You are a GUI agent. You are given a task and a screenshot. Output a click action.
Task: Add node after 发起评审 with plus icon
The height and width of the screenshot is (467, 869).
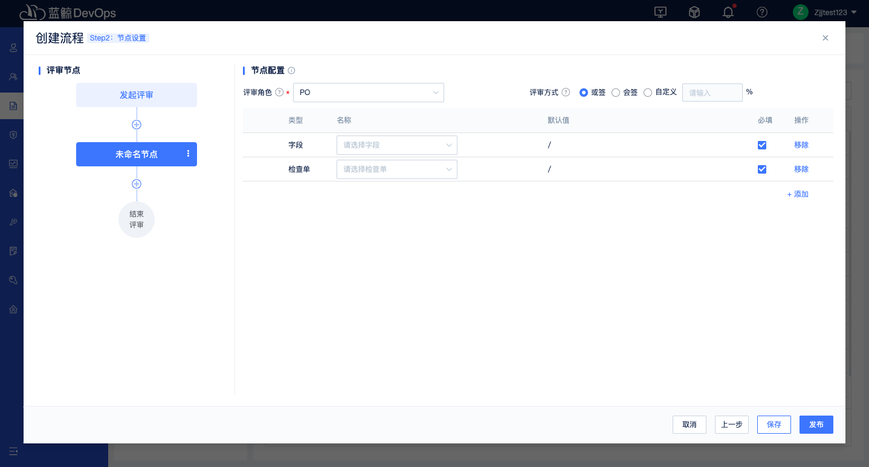click(x=137, y=125)
